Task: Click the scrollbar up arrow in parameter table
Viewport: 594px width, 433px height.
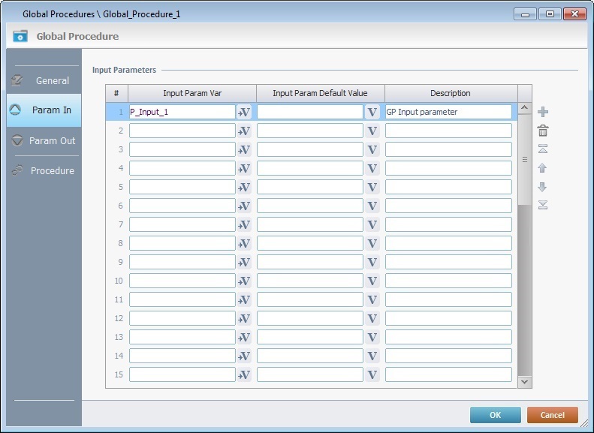Action: coord(525,109)
